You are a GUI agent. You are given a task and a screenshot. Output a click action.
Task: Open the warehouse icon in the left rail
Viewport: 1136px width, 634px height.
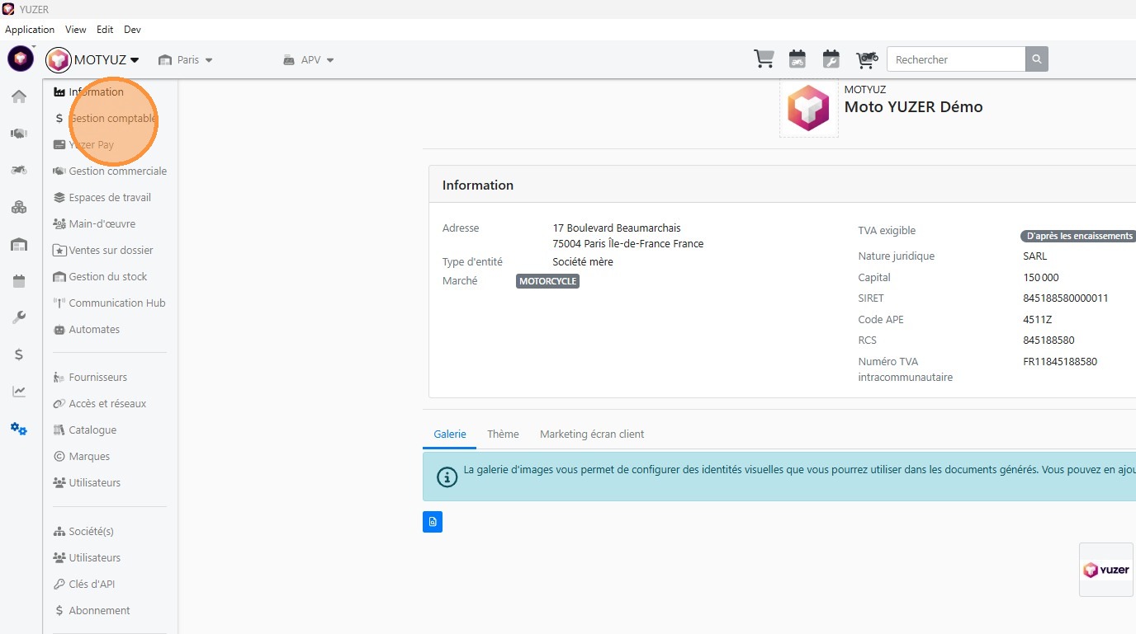tap(19, 244)
